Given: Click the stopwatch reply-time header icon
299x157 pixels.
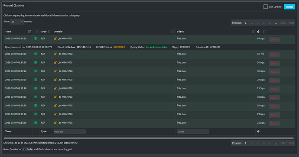Looking at the screenshot, I should 258,32.
